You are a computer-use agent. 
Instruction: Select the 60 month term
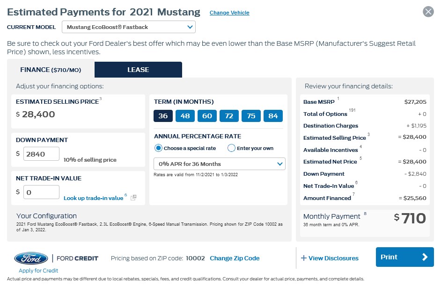(x=207, y=116)
